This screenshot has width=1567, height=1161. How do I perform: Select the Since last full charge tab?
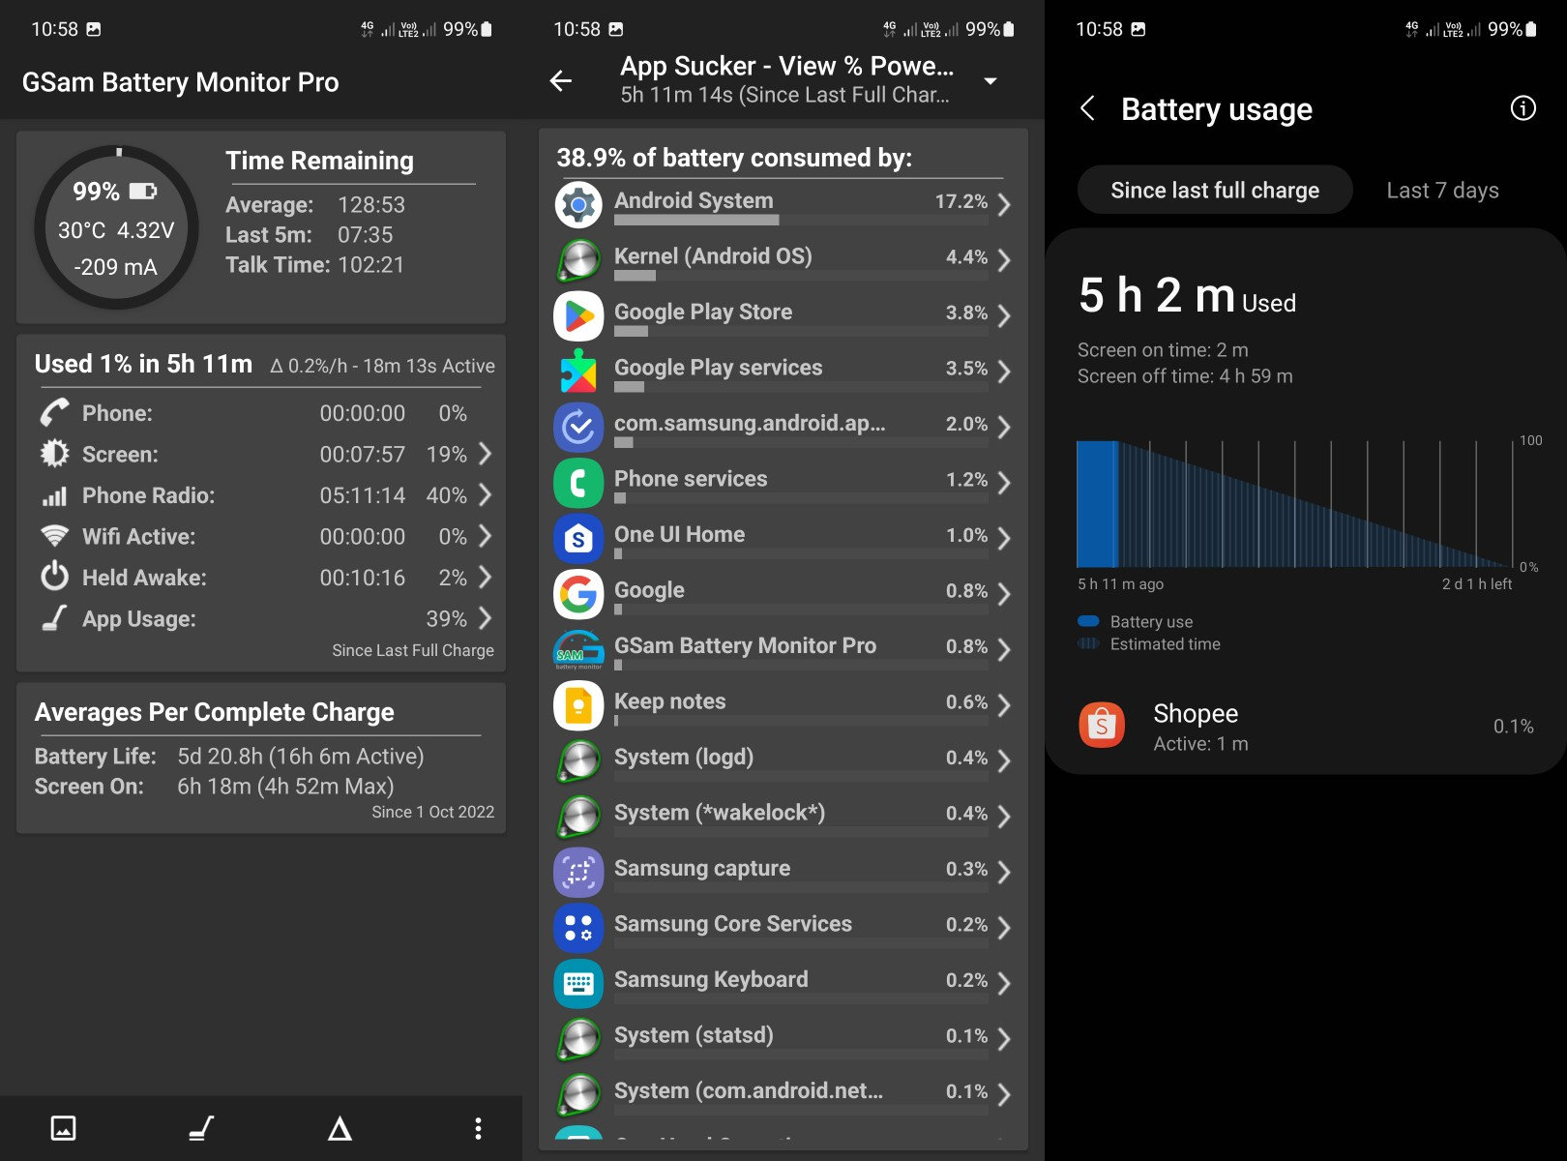pyautogui.click(x=1215, y=190)
